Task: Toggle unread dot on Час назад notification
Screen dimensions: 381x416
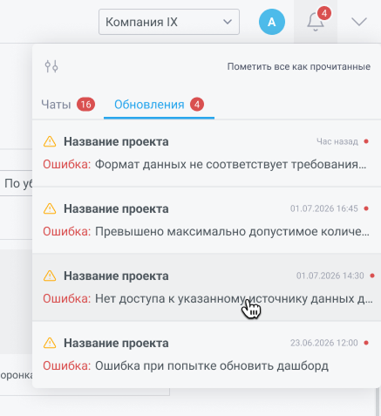Action: coord(366,141)
